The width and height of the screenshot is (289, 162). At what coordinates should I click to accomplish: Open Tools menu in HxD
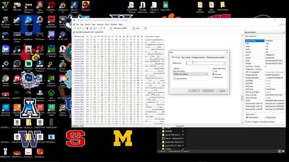pos(107,24)
